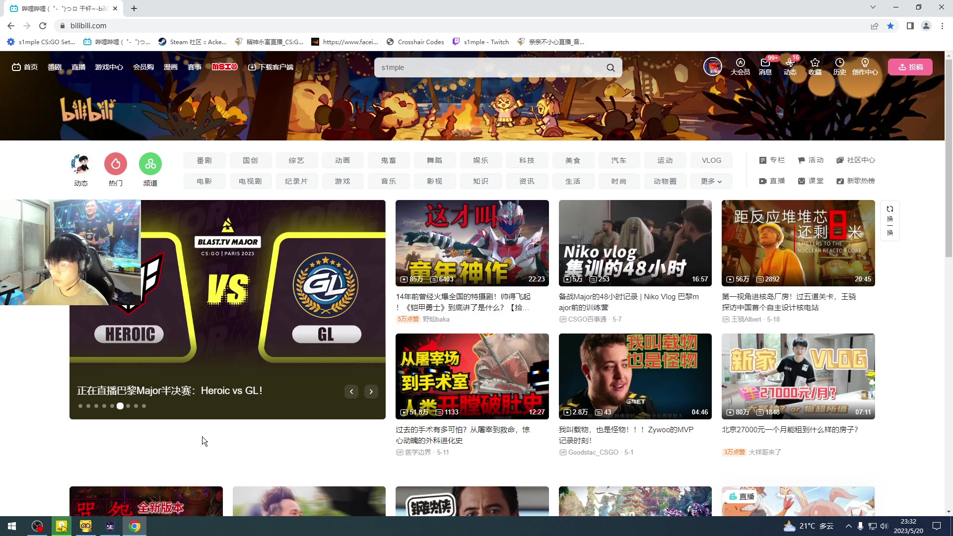Open notification center in taskbar
Image resolution: width=953 pixels, height=536 pixels.
point(937,526)
